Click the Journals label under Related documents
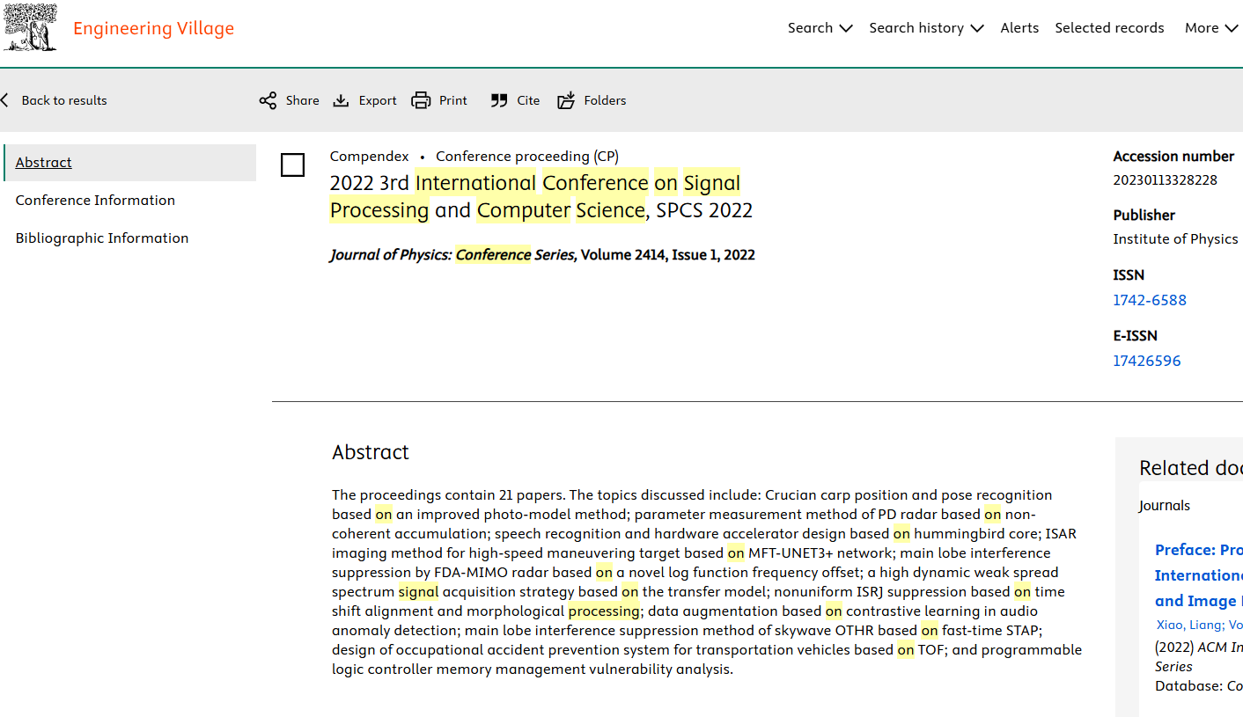The width and height of the screenshot is (1243, 717). [1165, 506]
